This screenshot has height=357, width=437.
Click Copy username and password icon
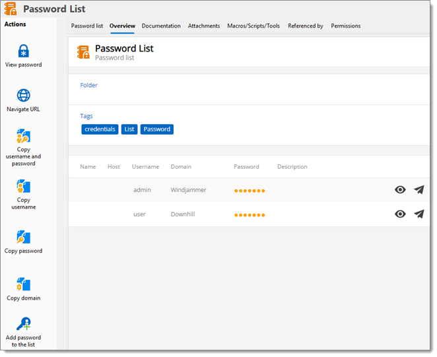pyautogui.click(x=23, y=137)
